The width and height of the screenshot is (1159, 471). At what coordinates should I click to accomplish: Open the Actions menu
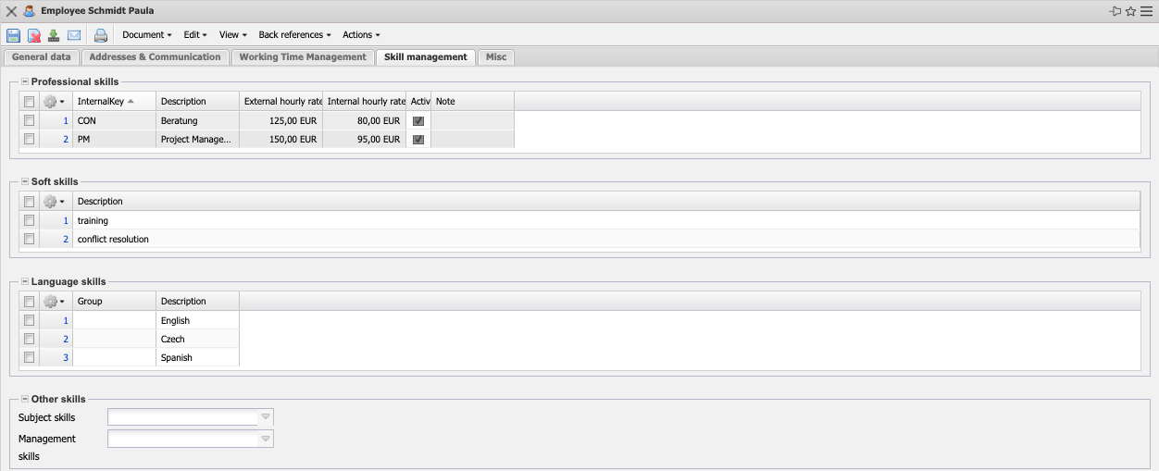pyautogui.click(x=361, y=35)
